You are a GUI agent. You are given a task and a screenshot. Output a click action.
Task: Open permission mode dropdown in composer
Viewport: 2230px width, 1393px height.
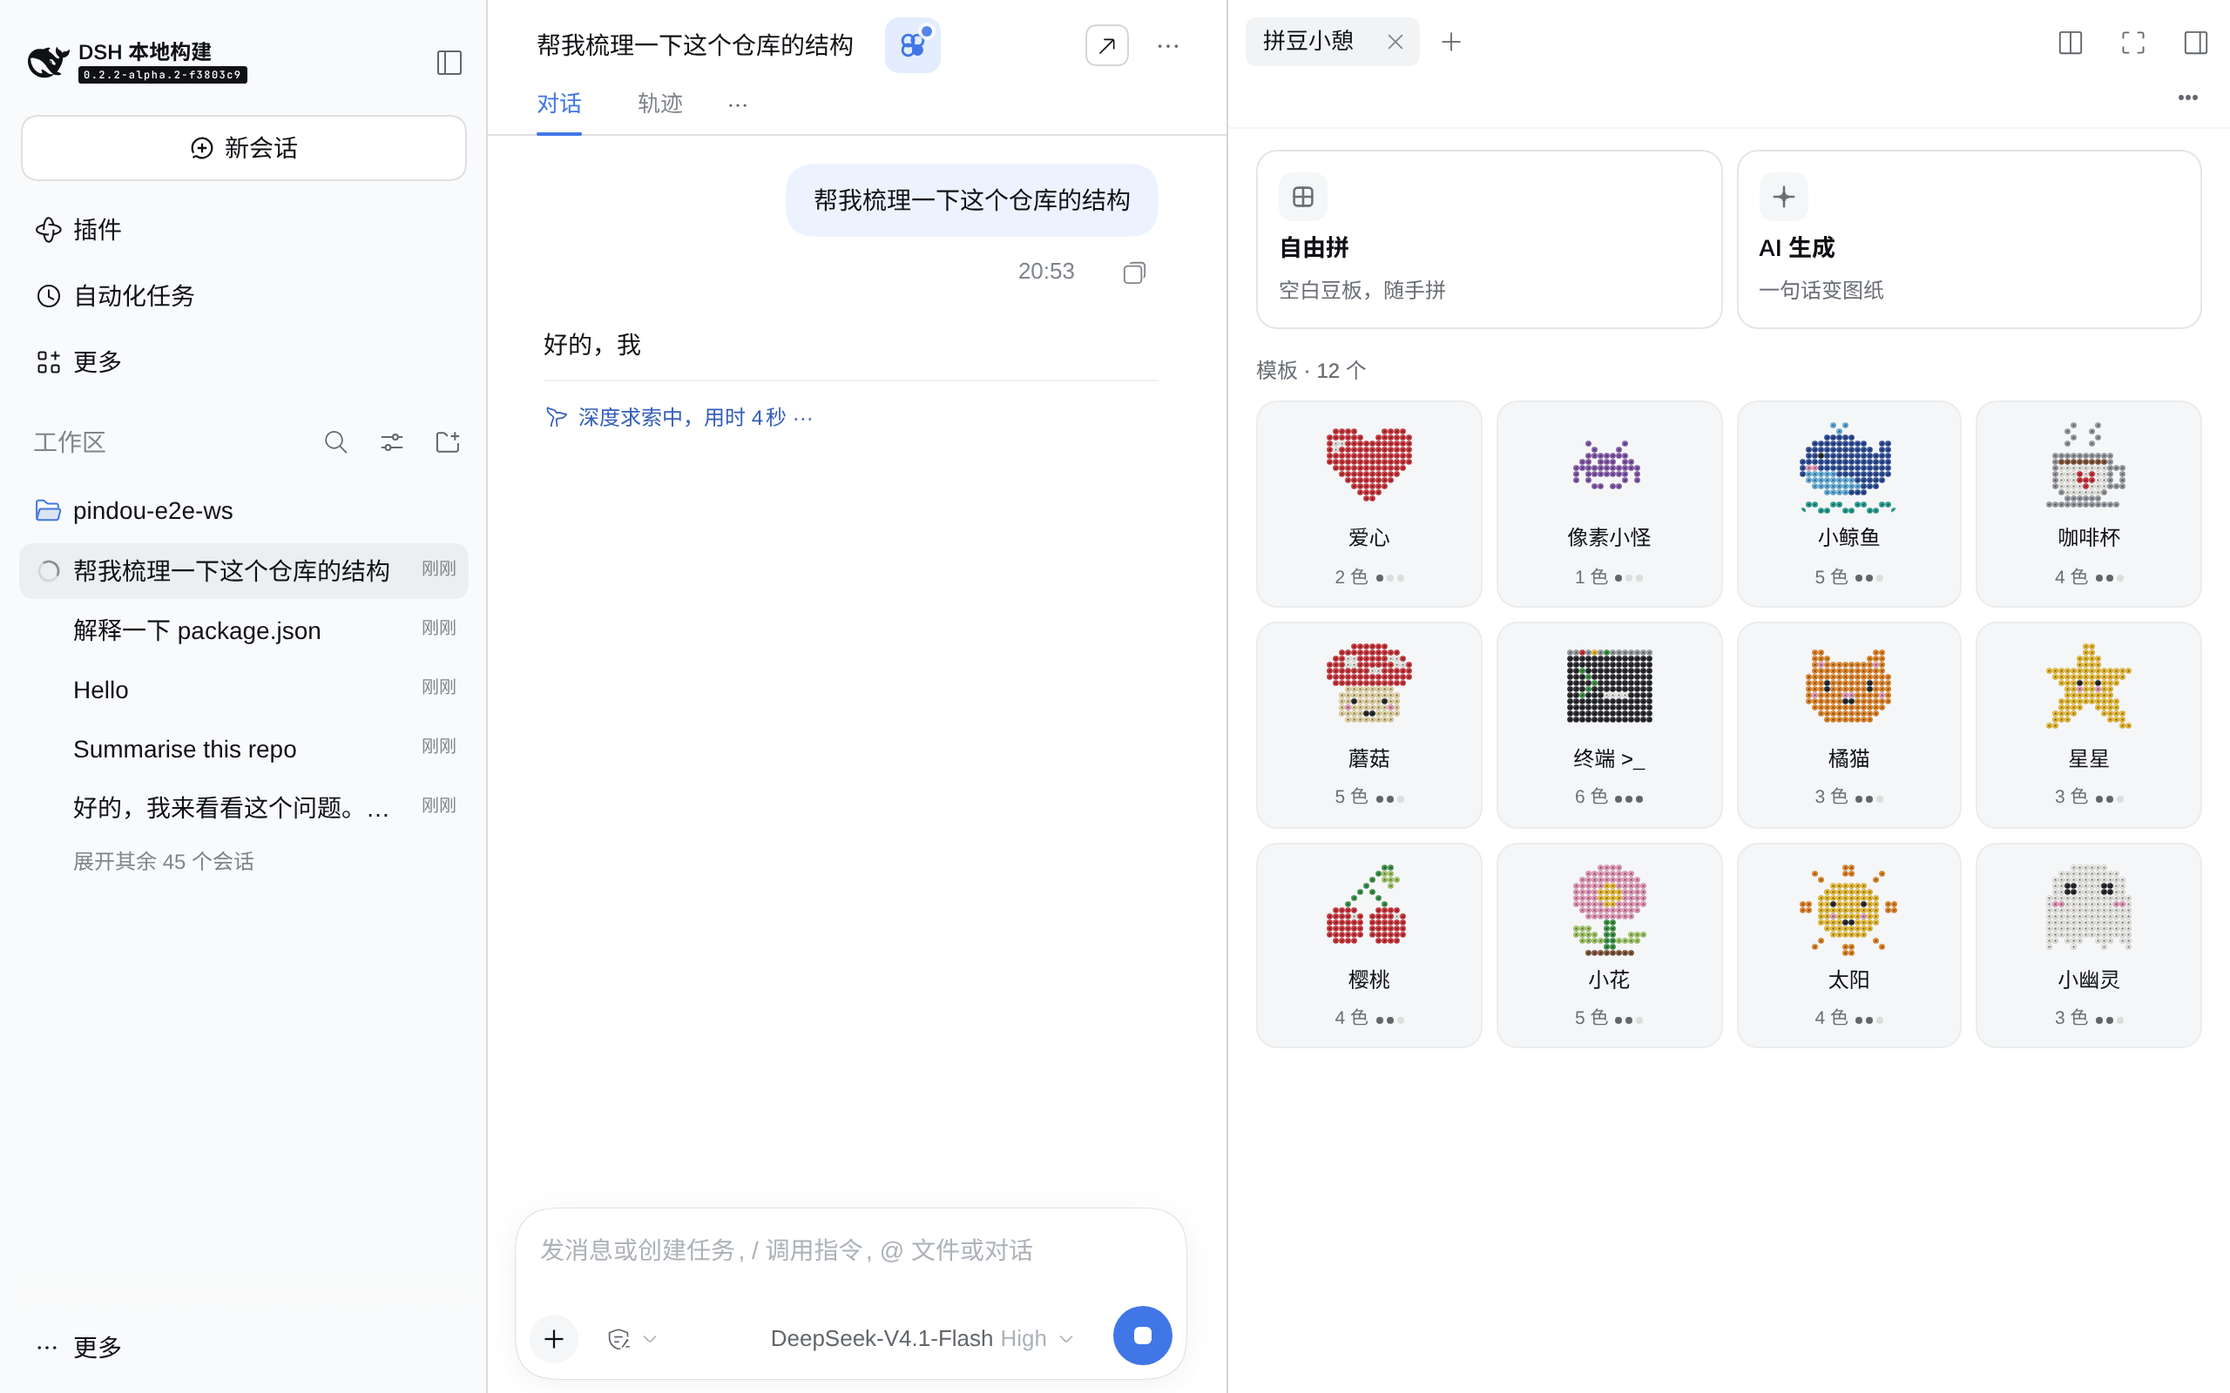click(x=632, y=1339)
